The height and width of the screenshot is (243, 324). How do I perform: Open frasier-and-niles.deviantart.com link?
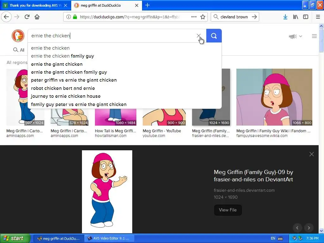(244, 190)
